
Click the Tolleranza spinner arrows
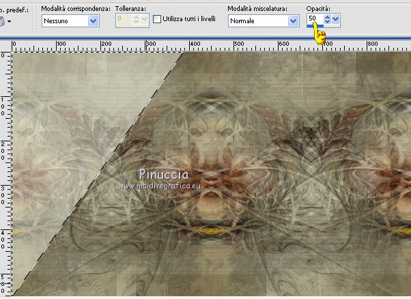tap(136, 19)
